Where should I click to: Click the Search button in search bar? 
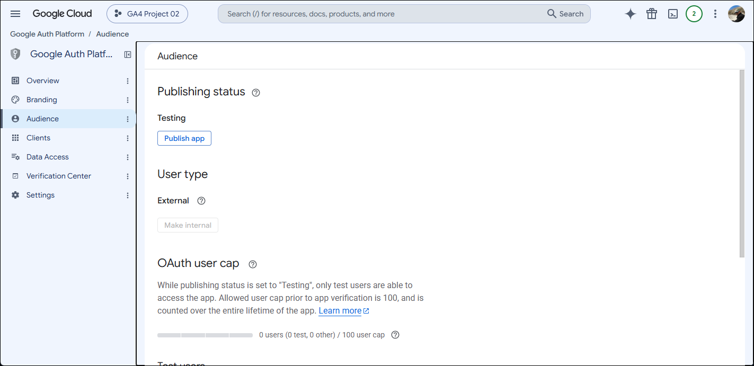click(x=565, y=14)
